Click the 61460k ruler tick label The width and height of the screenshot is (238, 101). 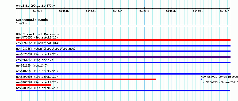(37, 11)
